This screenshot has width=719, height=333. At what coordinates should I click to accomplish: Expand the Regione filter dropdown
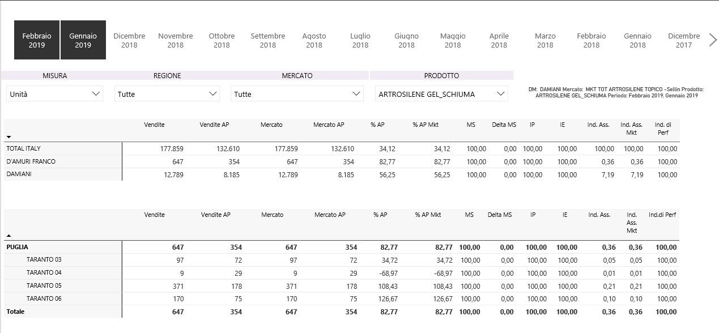167,94
